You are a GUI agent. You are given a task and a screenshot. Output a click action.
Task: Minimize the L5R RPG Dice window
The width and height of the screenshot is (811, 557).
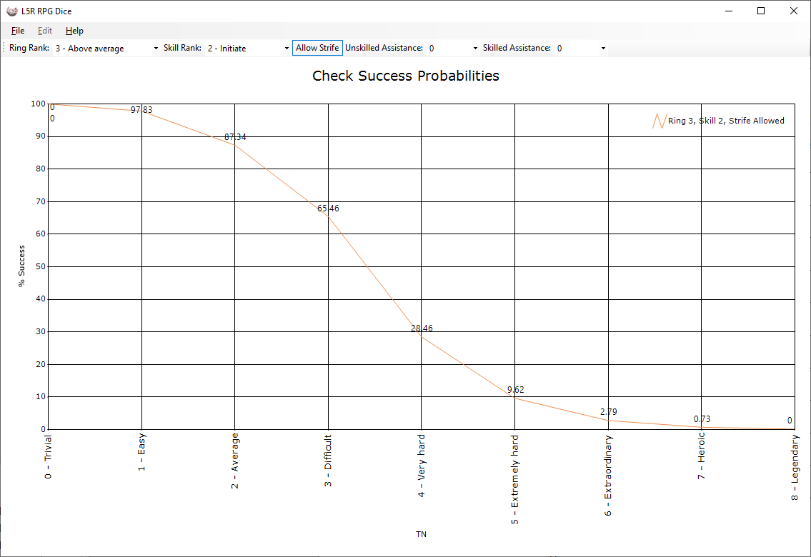tap(730, 11)
